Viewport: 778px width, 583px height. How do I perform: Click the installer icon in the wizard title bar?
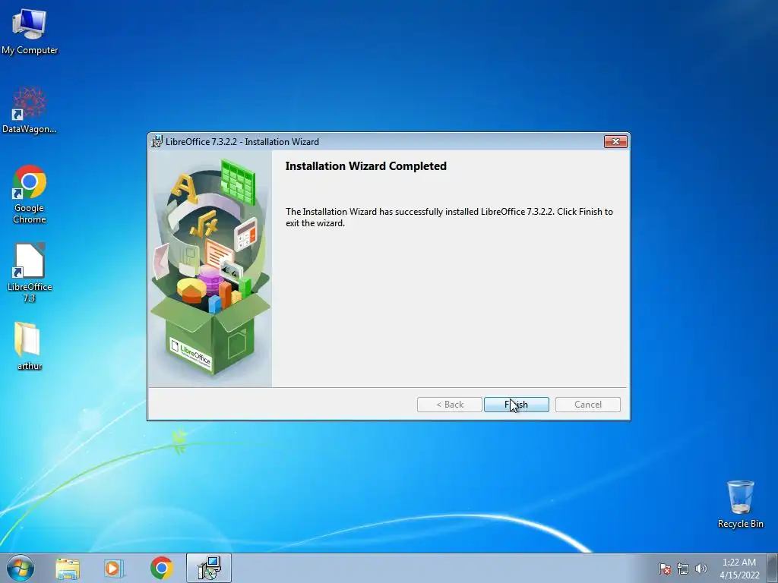[x=157, y=142]
